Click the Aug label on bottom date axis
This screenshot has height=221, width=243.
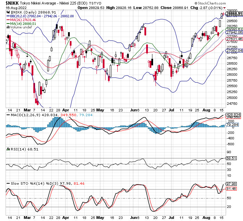point(206,218)
